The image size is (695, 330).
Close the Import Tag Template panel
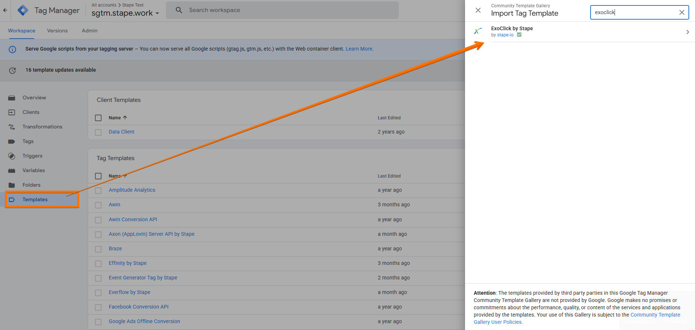[478, 10]
